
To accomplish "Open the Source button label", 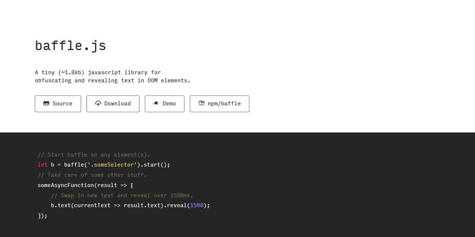I will point(62,103).
